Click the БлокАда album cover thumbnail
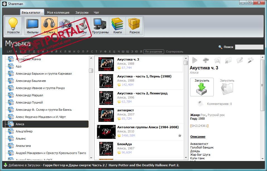Screen dimensions: 267x171 click(106, 149)
